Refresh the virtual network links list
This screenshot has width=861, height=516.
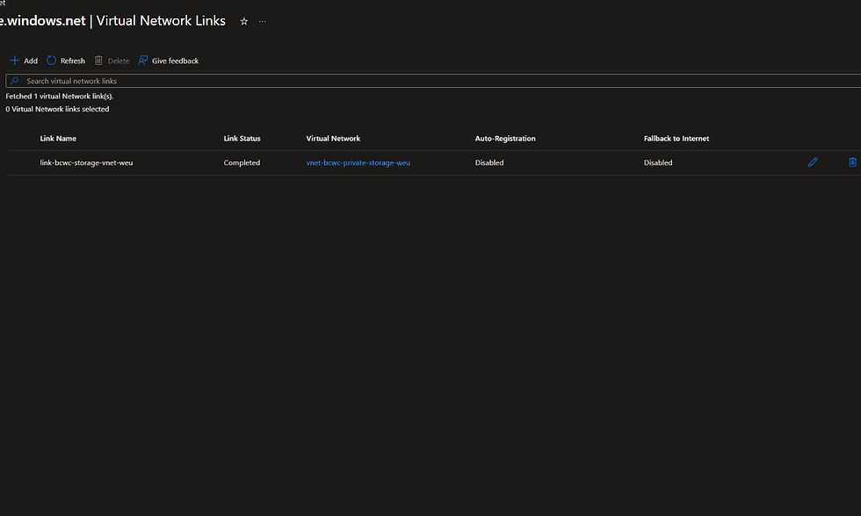(66, 61)
